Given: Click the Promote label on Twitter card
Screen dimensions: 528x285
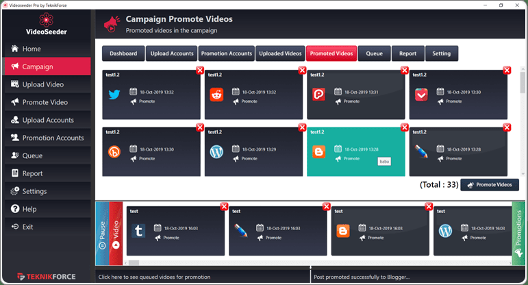Looking at the screenshot, I should coord(147,101).
